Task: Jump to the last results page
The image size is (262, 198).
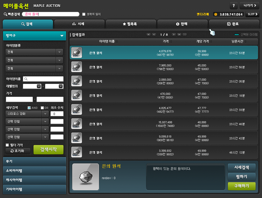Action: (x=179, y=34)
